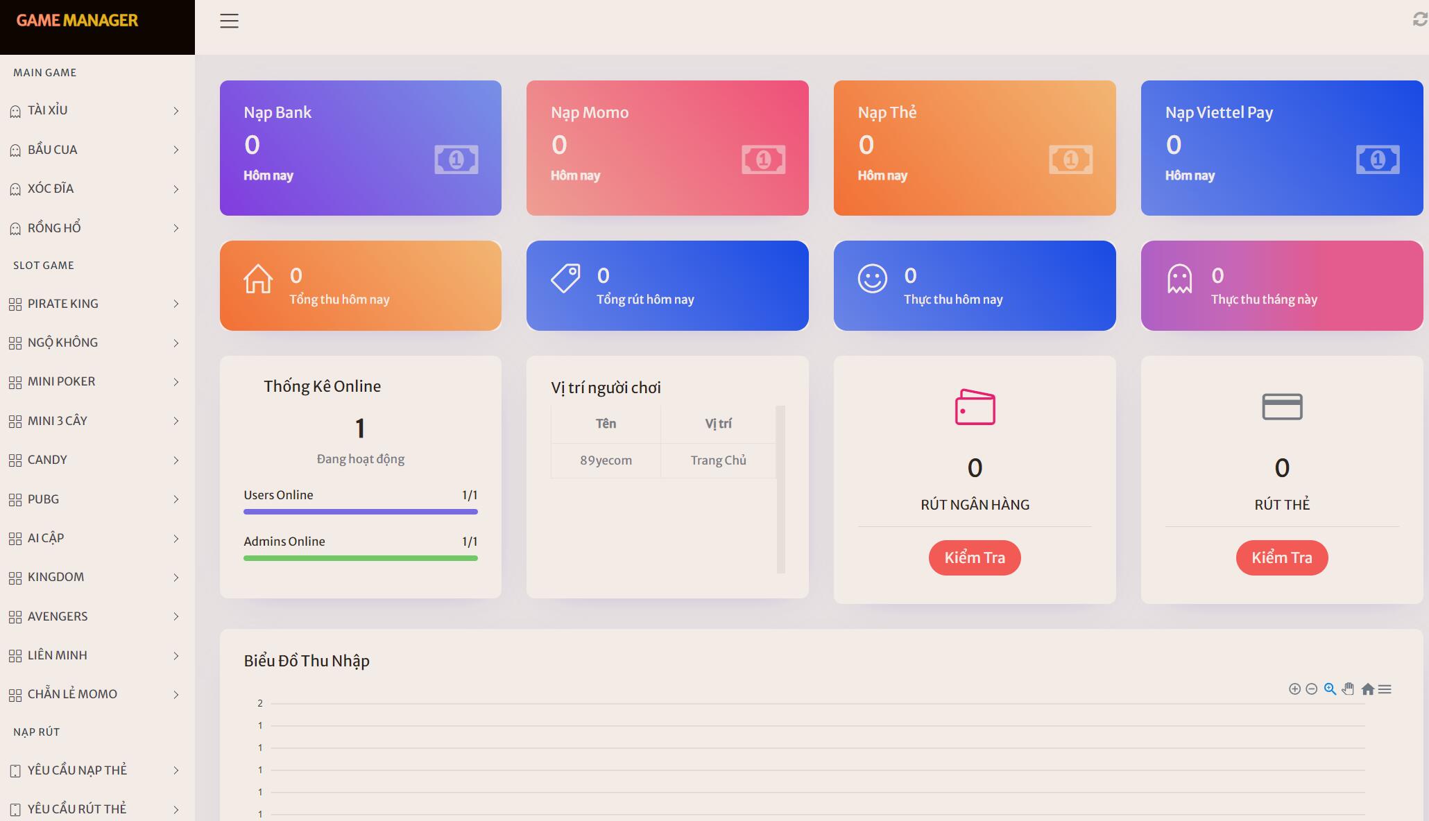Click the ghost icon on Thực thu tháng này
This screenshot has height=821, width=1429.
pos(1179,279)
